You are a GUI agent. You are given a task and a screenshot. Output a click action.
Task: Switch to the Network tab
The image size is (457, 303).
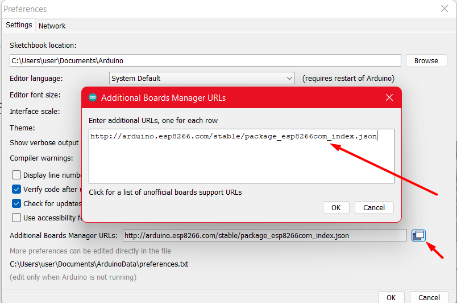click(52, 26)
